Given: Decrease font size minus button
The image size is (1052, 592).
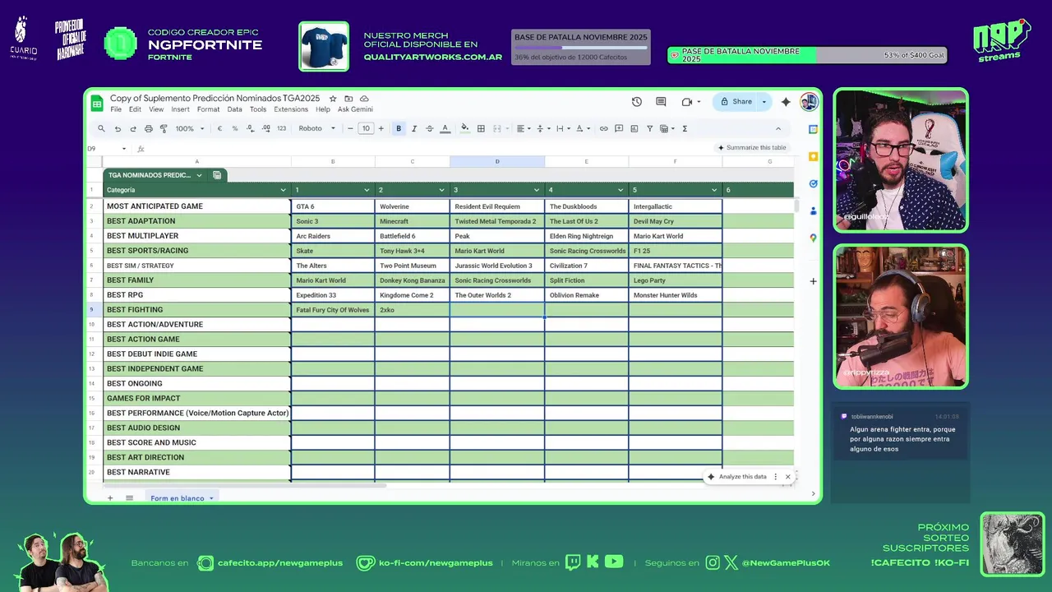Looking at the screenshot, I should [x=350, y=128].
